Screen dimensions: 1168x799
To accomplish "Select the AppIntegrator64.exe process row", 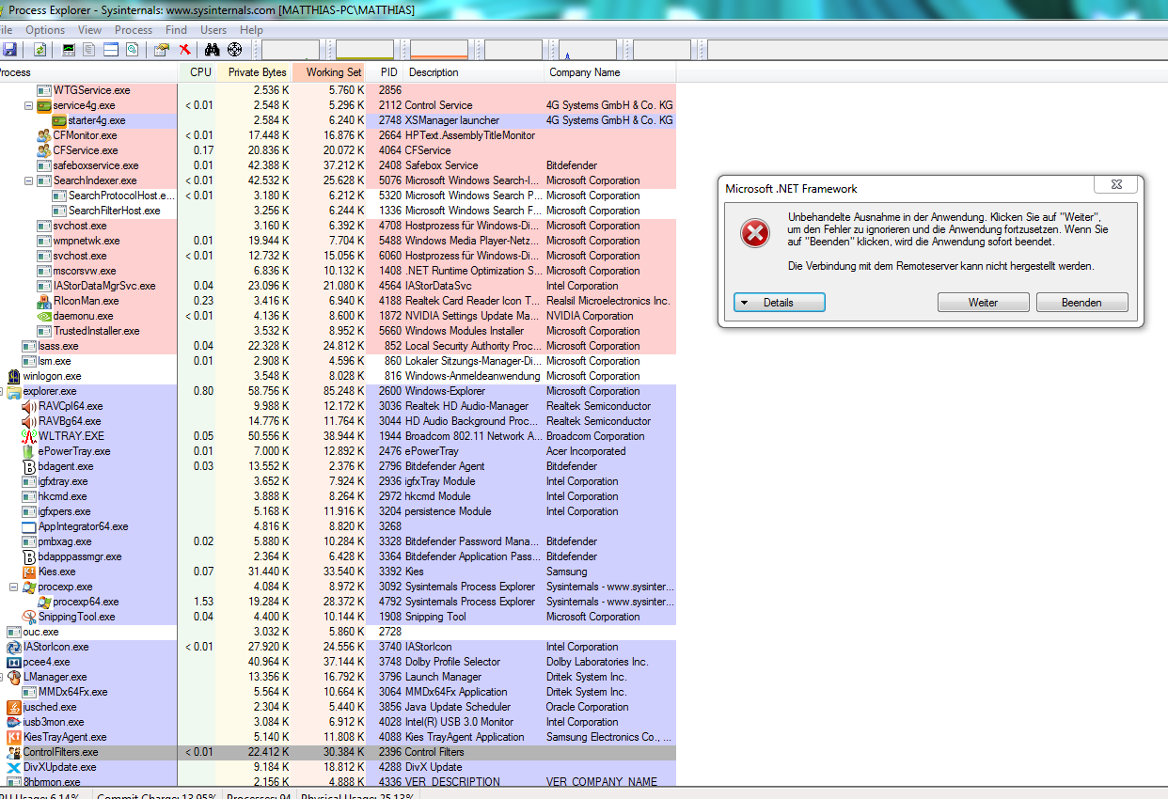I will [338, 526].
